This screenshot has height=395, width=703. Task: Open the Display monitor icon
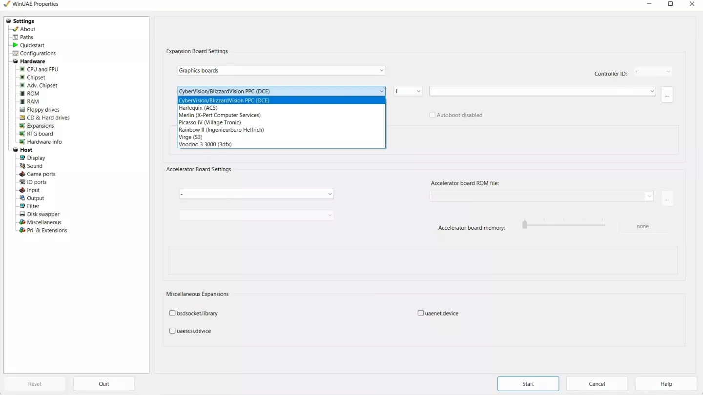[x=22, y=158]
